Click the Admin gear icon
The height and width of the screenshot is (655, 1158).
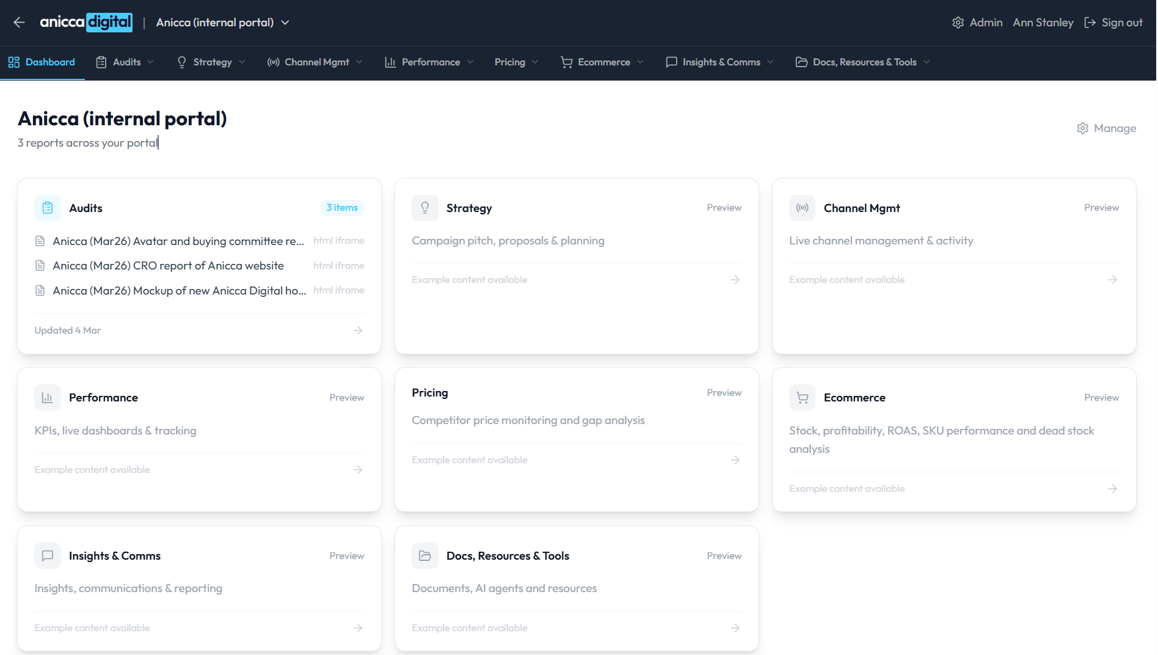tap(958, 23)
